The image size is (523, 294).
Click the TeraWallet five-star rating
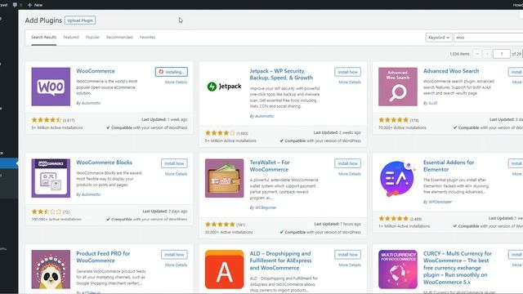(x=220, y=225)
